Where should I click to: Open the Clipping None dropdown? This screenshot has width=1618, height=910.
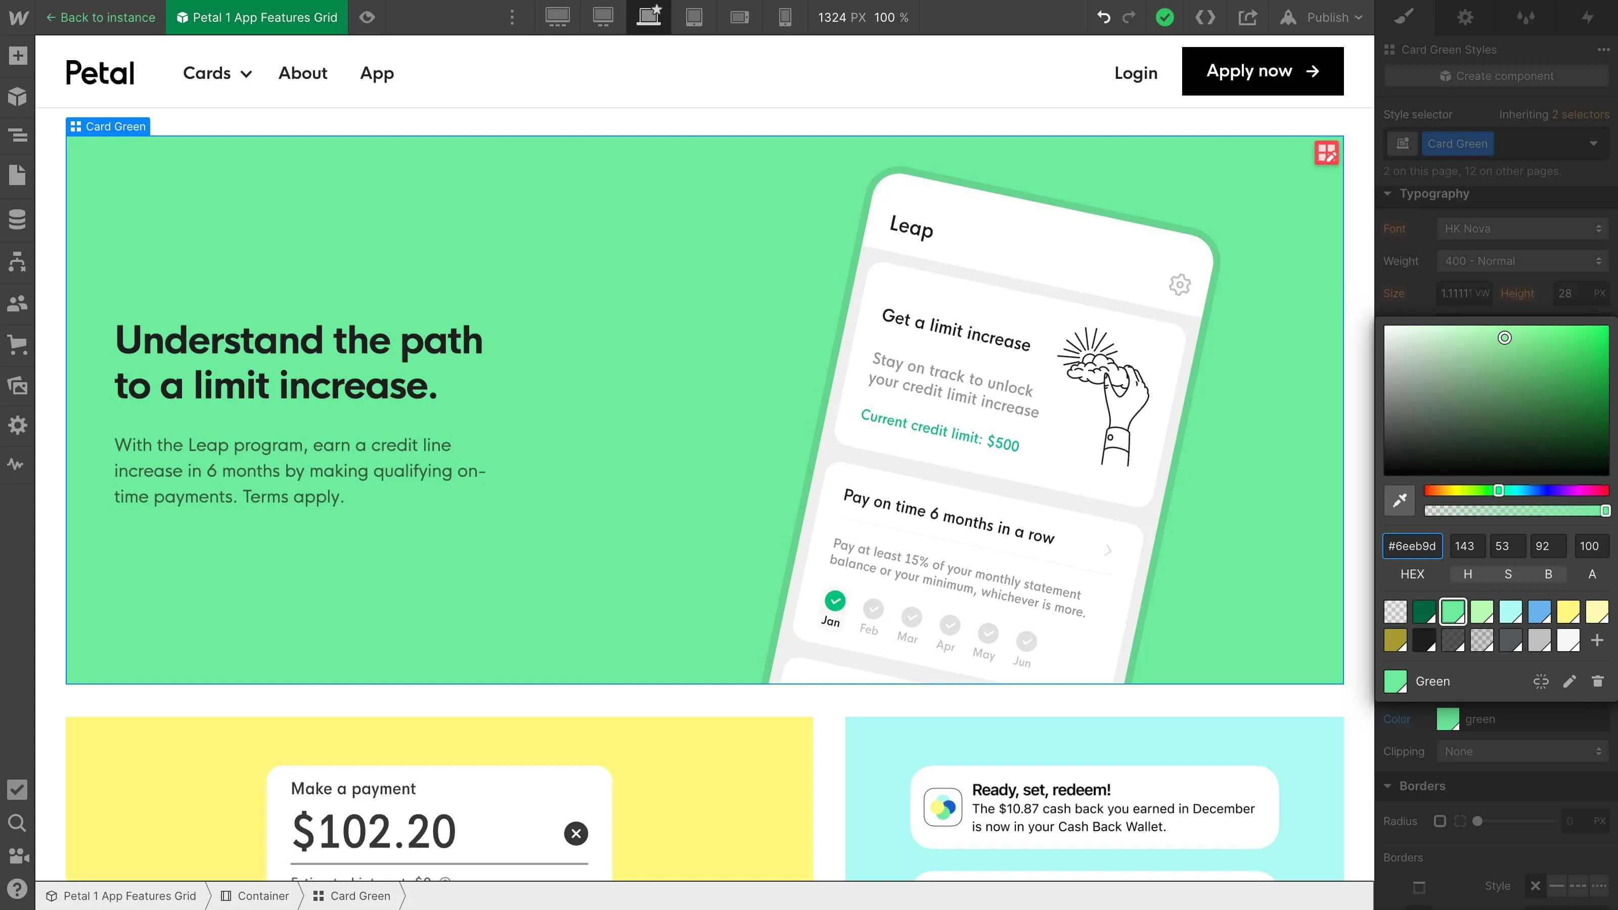(x=1522, y=751)
